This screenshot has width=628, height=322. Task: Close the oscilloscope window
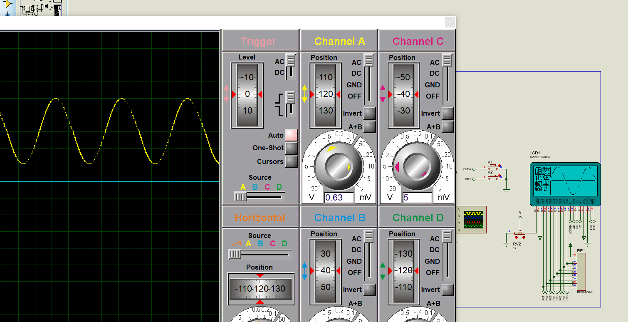tap(450, 22)
